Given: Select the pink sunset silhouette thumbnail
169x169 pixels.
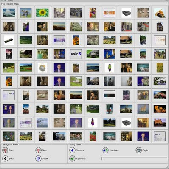Looking at the screenshot, I should point(9,54).
